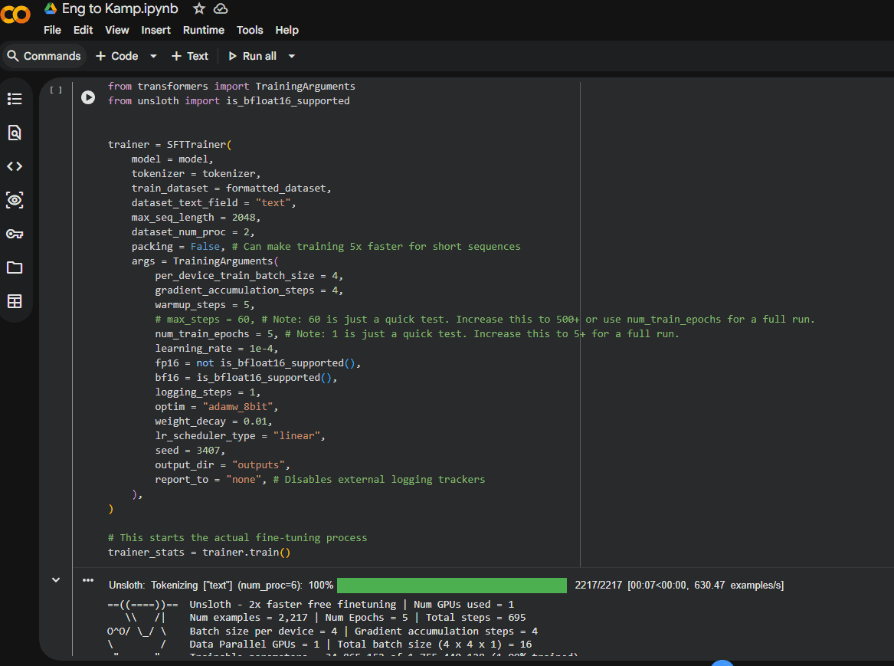Open Data table sidebar icon
This screenshot has width=894, height=666.
click(15, 301)
